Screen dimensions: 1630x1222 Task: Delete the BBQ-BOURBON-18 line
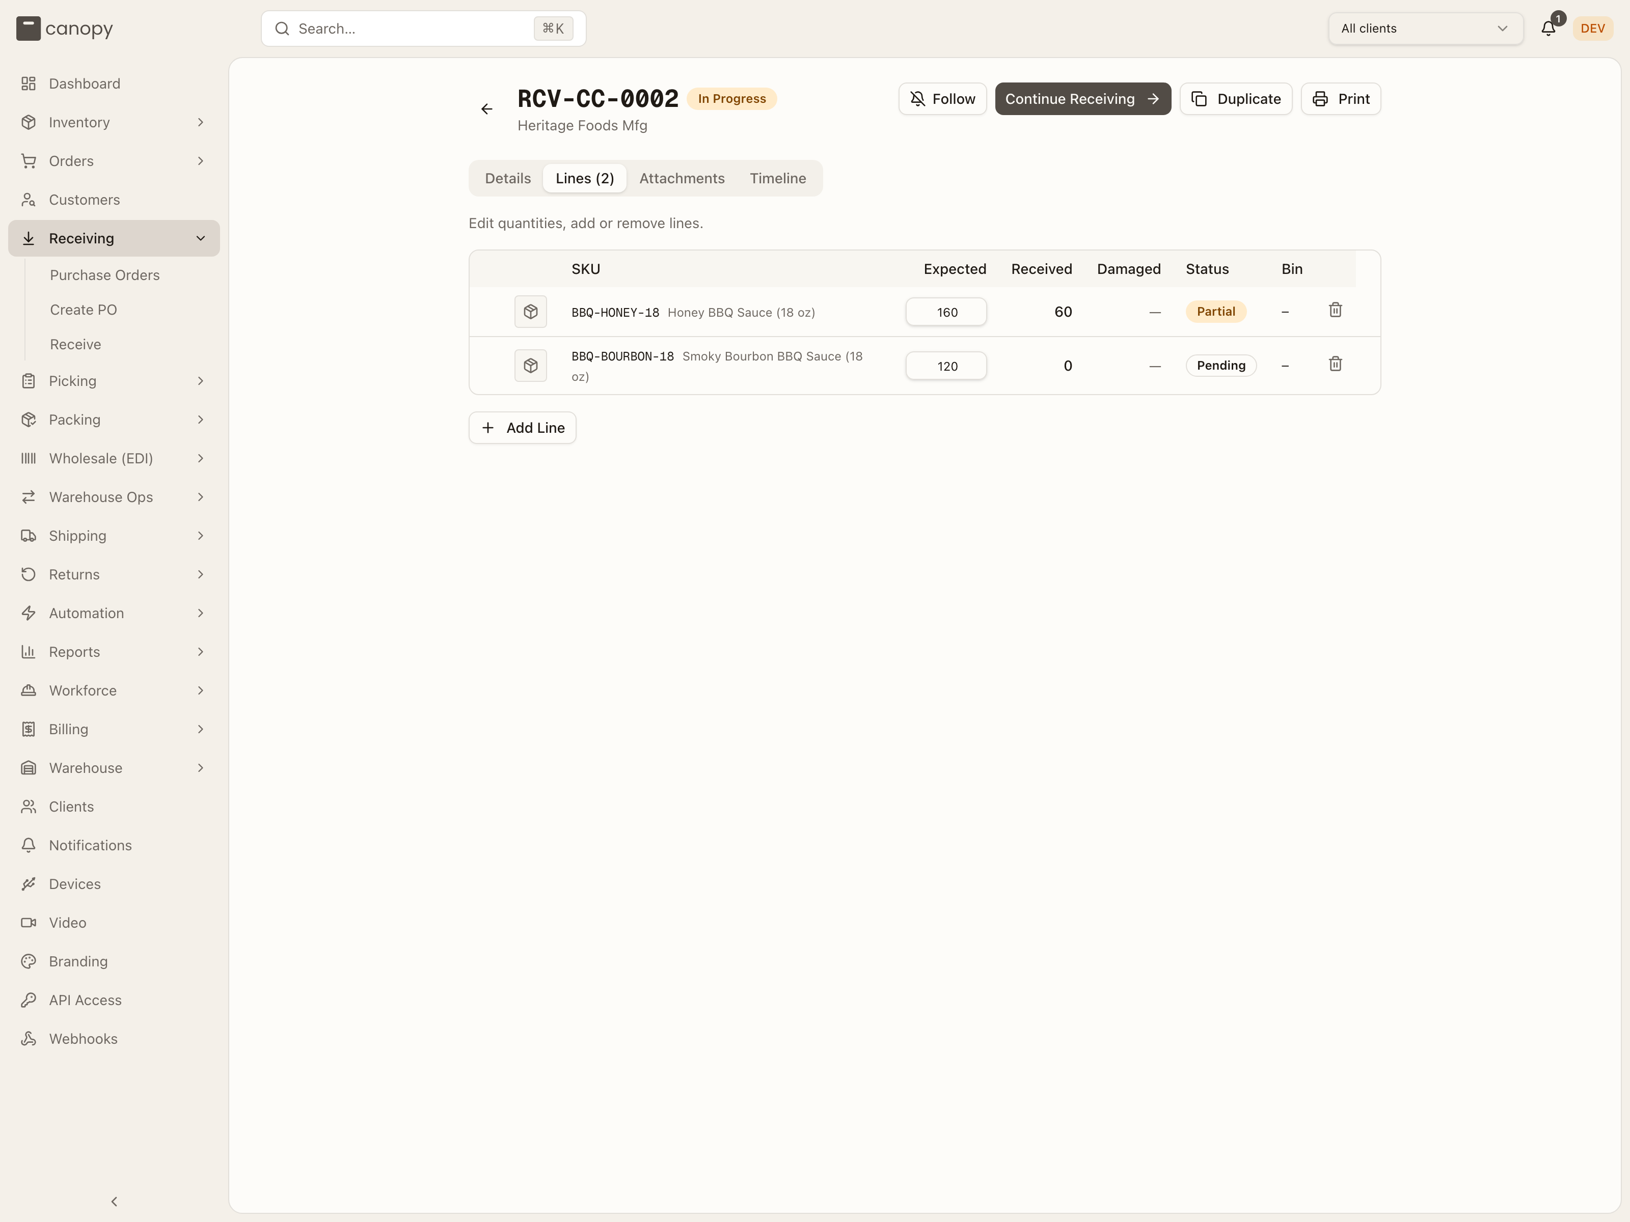pos(1335,364)
